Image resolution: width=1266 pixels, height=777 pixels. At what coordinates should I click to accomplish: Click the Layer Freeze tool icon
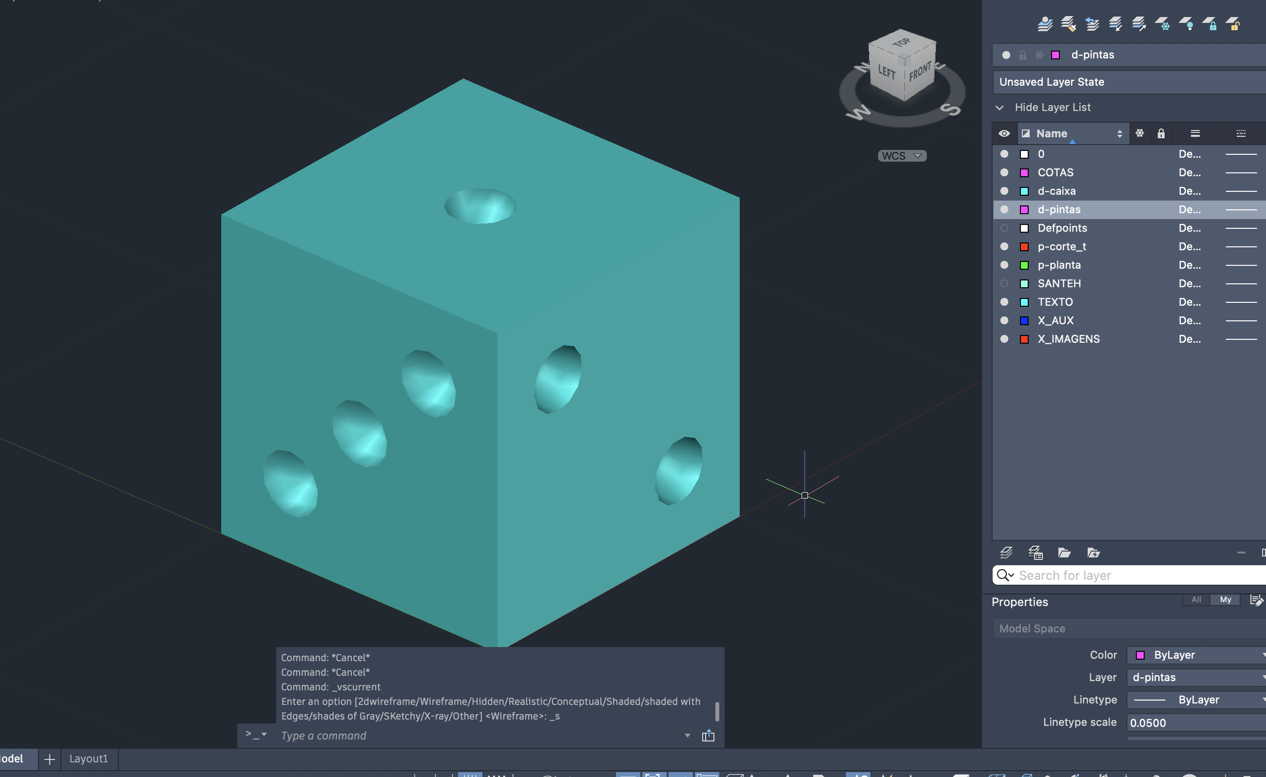click(1163, 24)
